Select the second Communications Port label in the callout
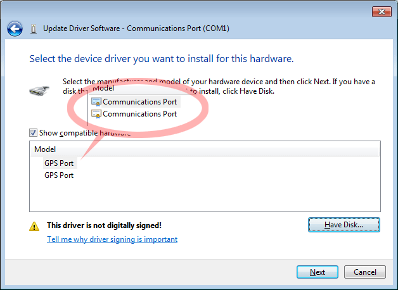This screenshot has height=290, width=398. pyautogui.click(x=139, y=114)
